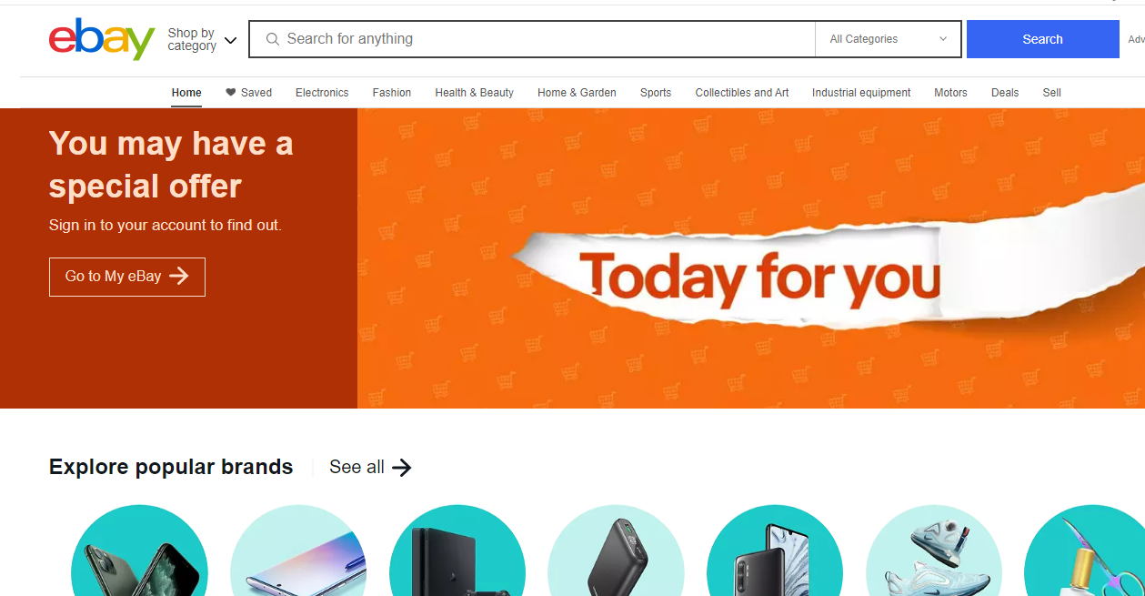
Task: Open the All Categories dropdown
Action: pos(888,39)
